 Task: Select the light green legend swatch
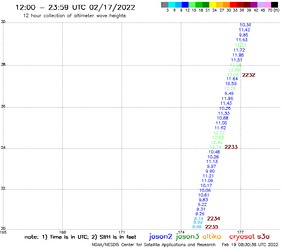[x=192, y=5]
